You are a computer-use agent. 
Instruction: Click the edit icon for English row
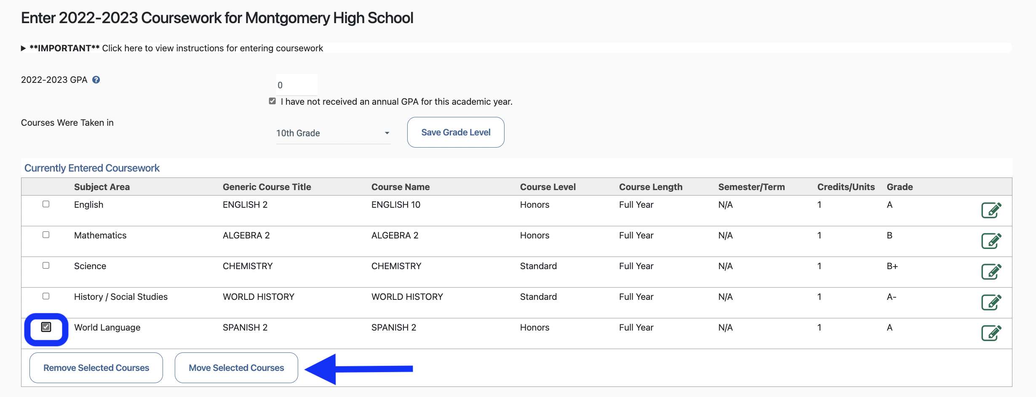pyautogui.click(x=991, y=210)
